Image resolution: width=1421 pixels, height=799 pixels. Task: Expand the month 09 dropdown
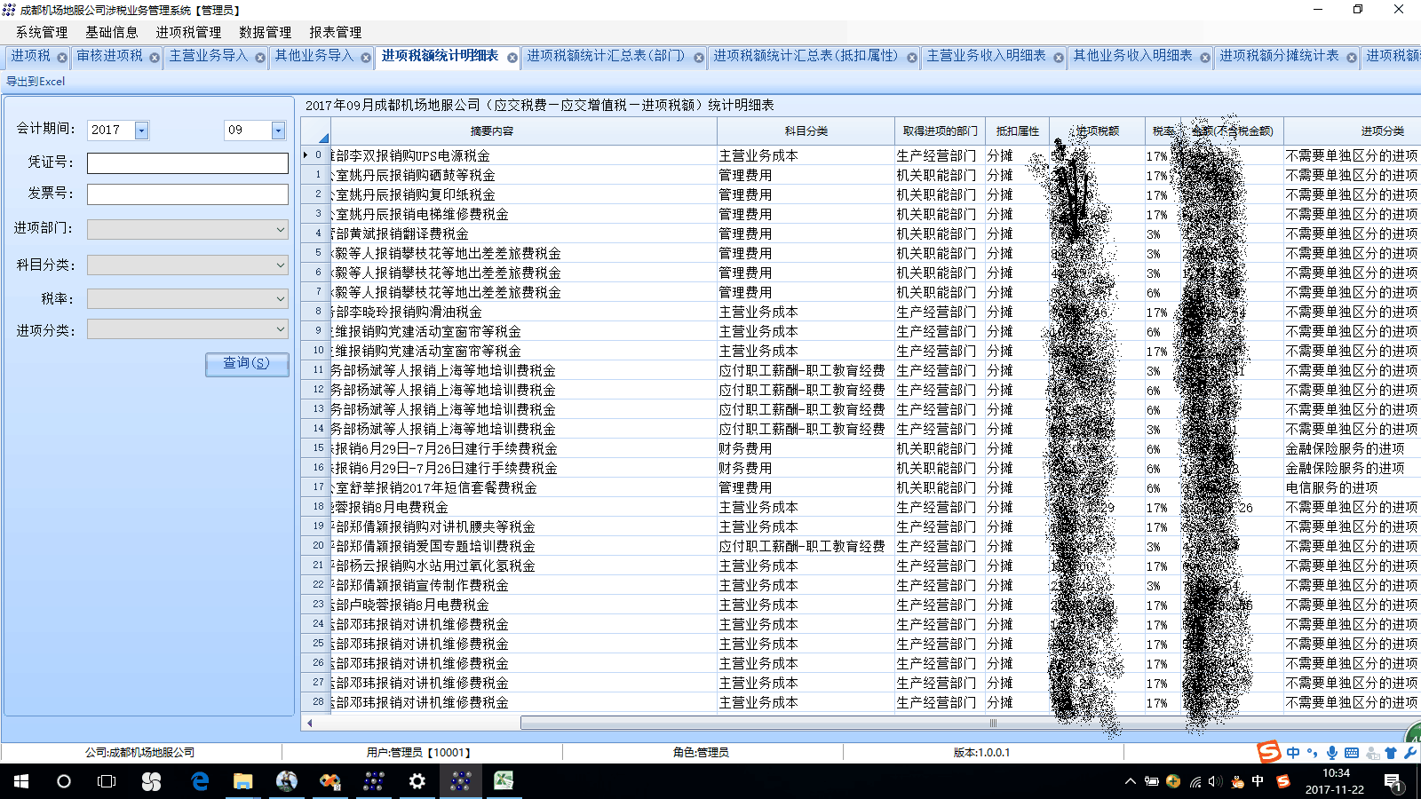(x=278, y=131)
